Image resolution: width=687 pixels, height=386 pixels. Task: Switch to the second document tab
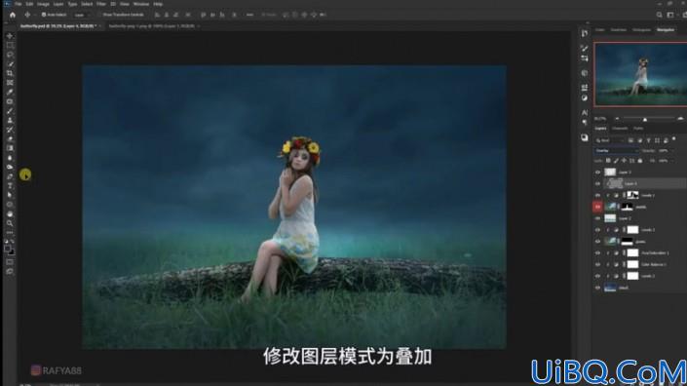tap(152, 26)
